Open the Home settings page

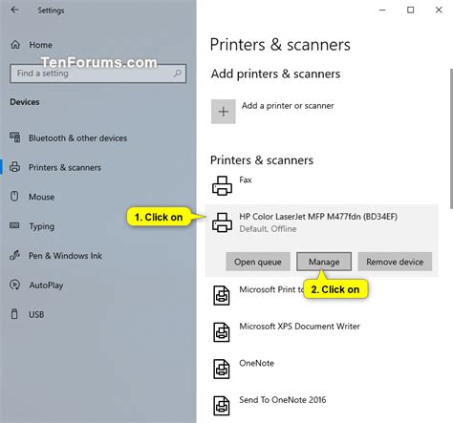coord(40,45)
